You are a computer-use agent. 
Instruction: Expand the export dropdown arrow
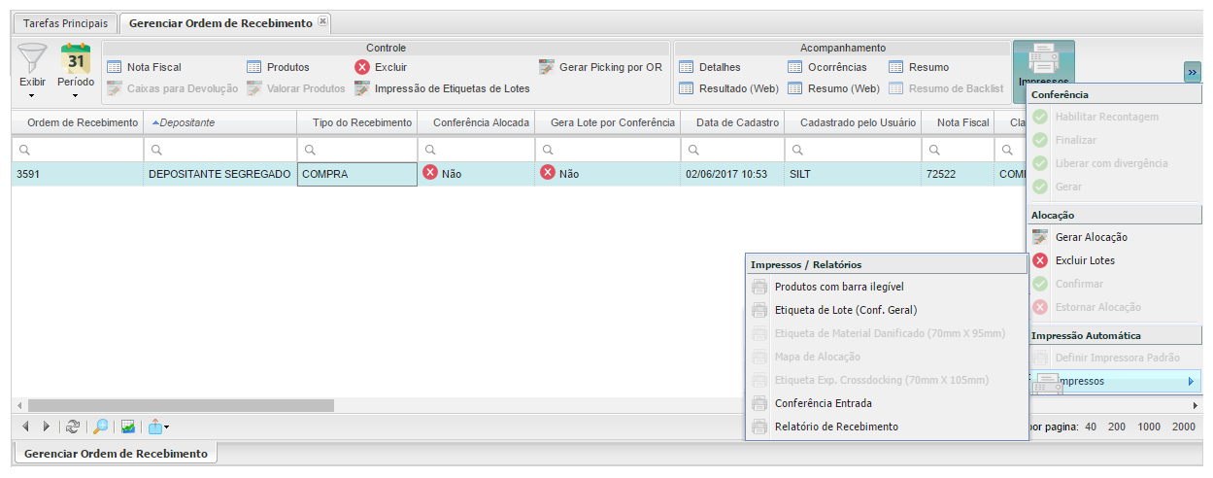[x=167, y=427]
